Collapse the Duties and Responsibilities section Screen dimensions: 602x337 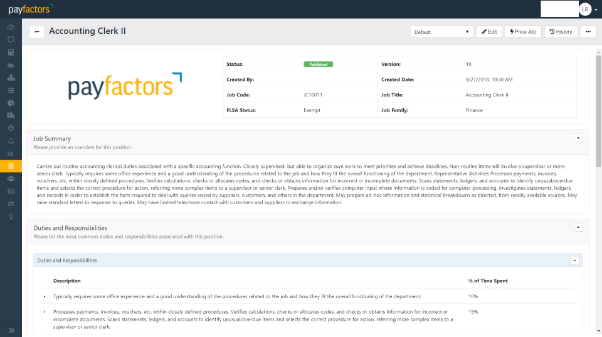click(x=578, y=227)
